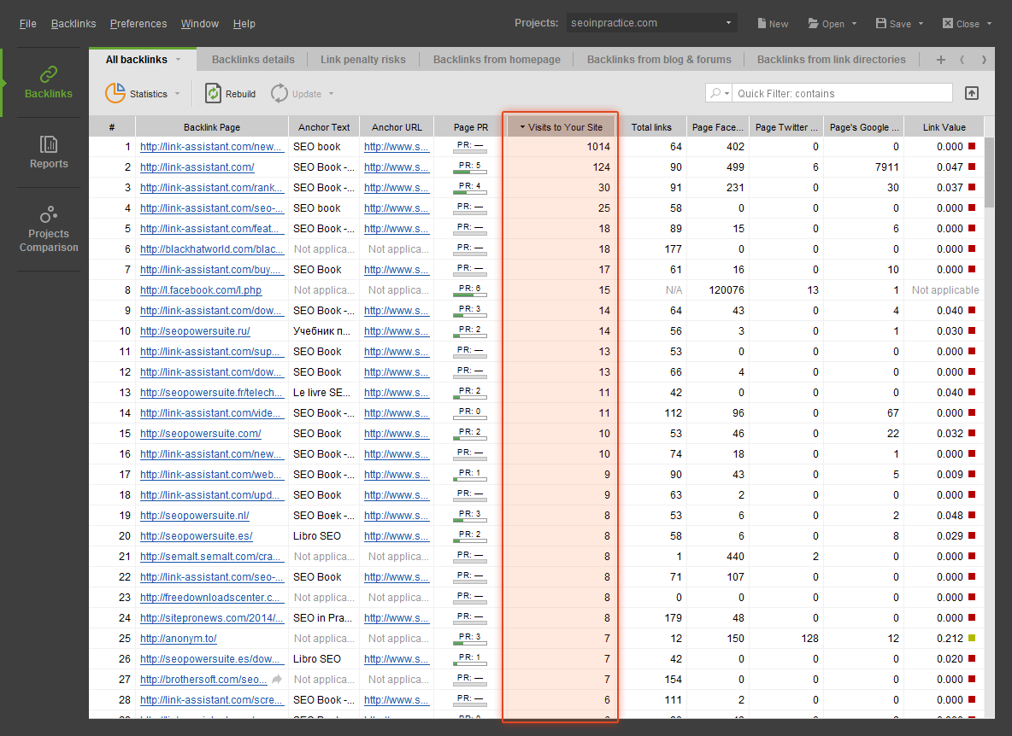
Task: Click the Page PR column header
Action: tap(470, 127)
